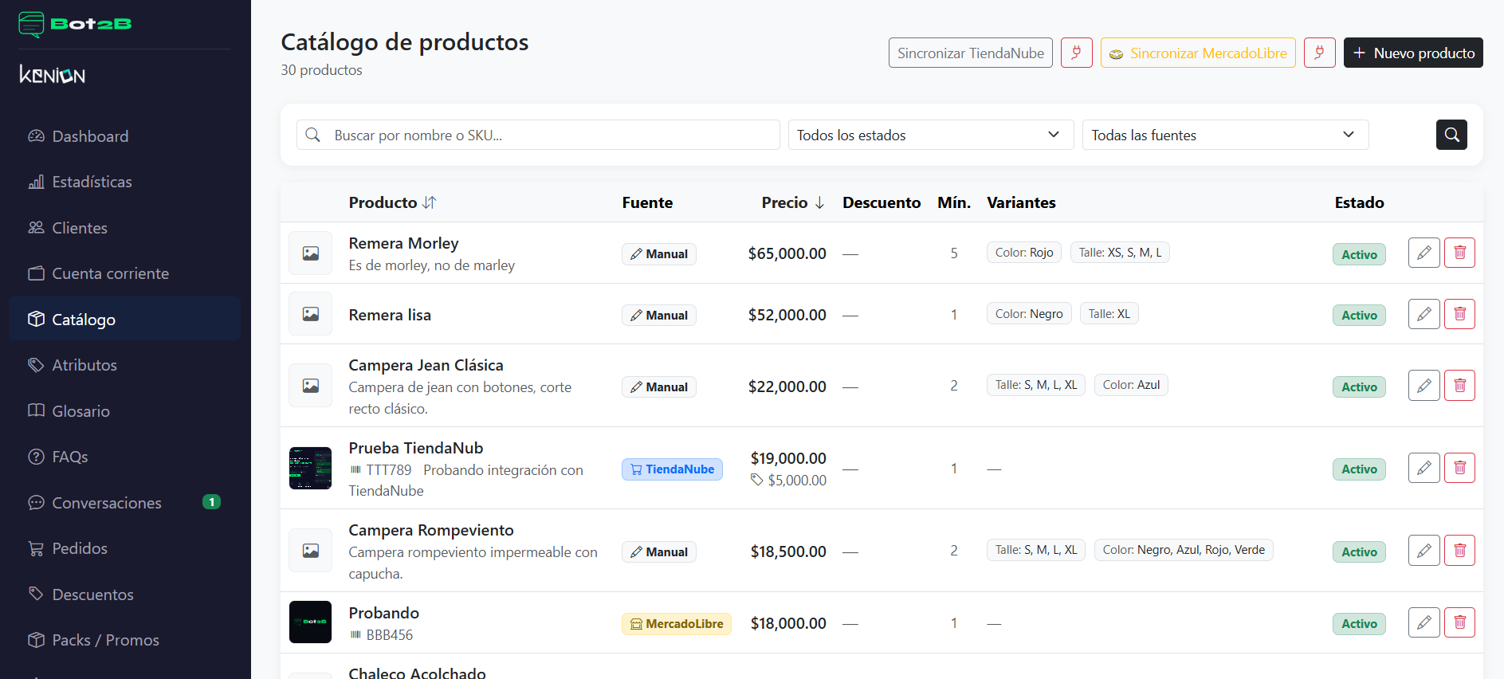Click the $5,000.00 discounted price
1504x679 pixels.
(797, 481)
